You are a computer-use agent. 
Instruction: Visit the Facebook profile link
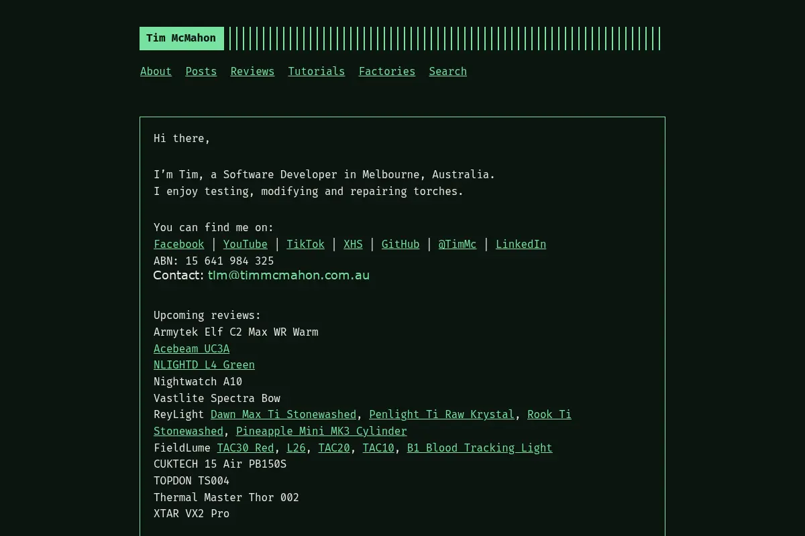pyautogui.click(x=179, y=245)
